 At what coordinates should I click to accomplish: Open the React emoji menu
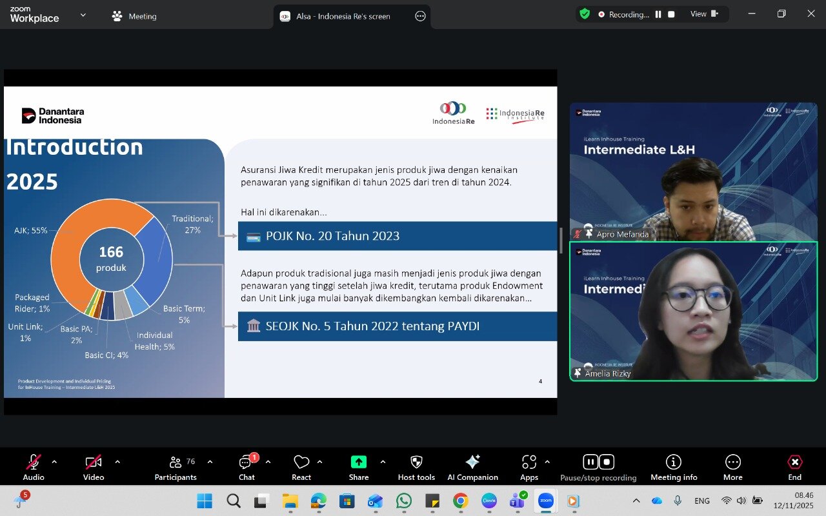click(301, 467)
